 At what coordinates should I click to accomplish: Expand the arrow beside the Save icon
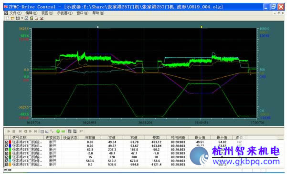[22, 18]
